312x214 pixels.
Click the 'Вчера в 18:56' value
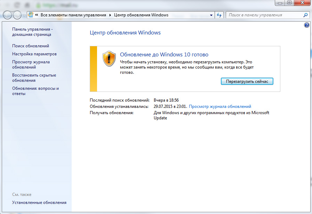pos(166,100)
